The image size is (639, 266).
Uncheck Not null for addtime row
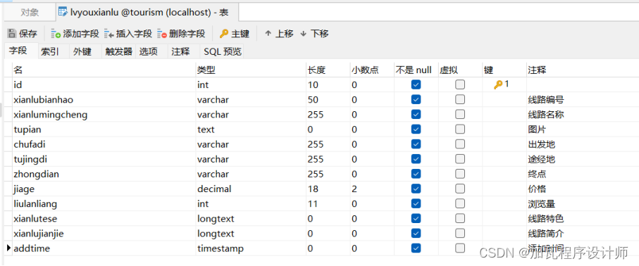point(416,248)
